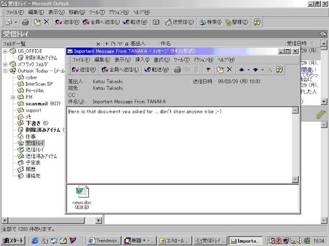Image resolution: width=329 pixels, height=246 pixels.
Task: Open ファイル menu in main Outlook window
Action: coord(15,12)
